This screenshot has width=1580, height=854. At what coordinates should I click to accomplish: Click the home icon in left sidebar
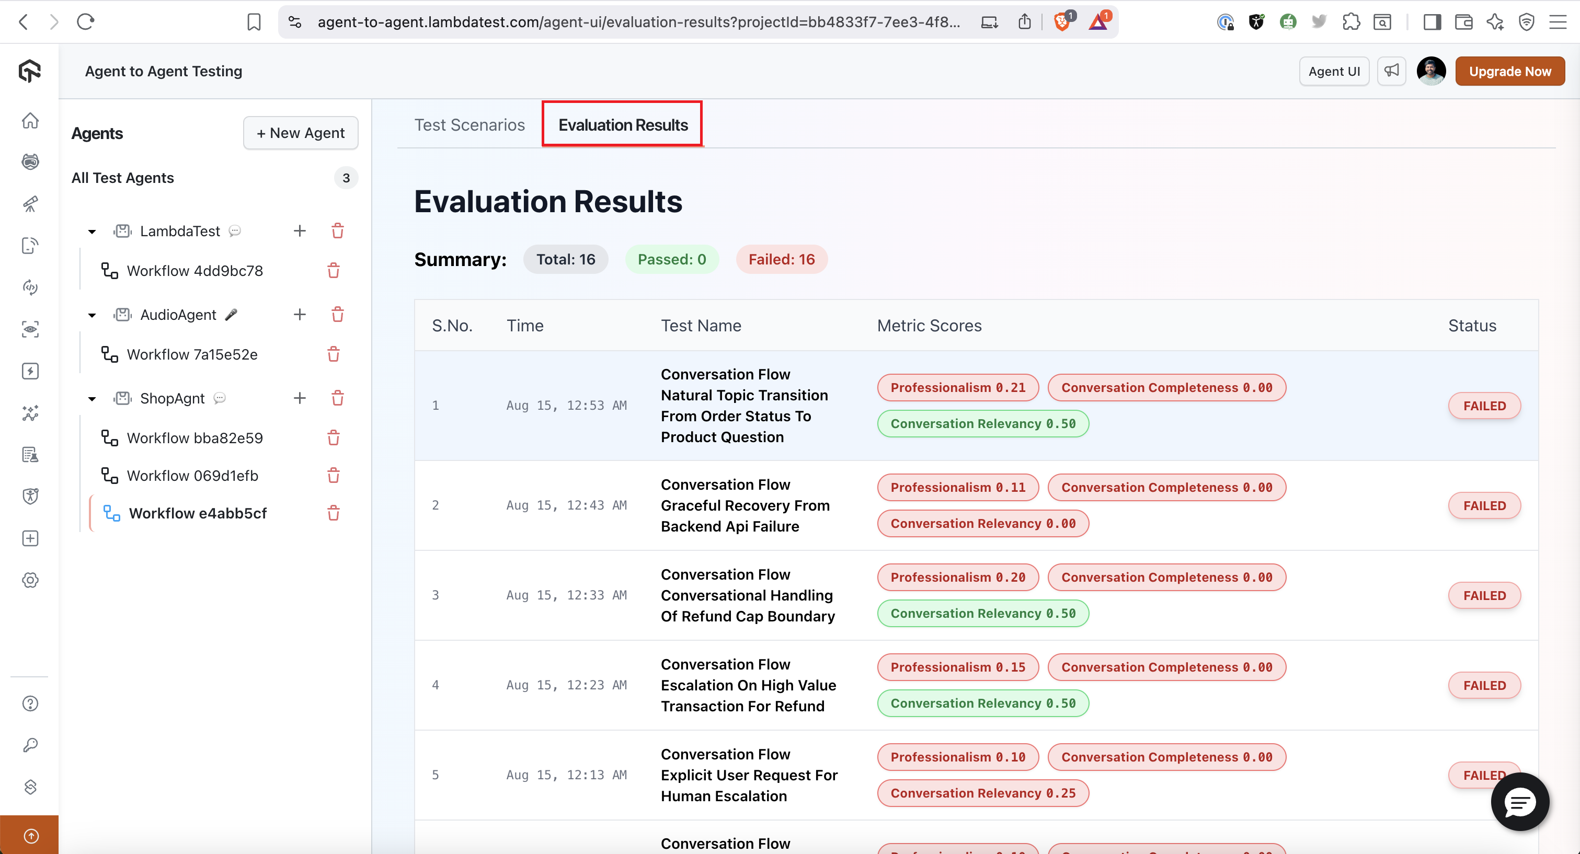pyautogui.click(x=30, y=120)
